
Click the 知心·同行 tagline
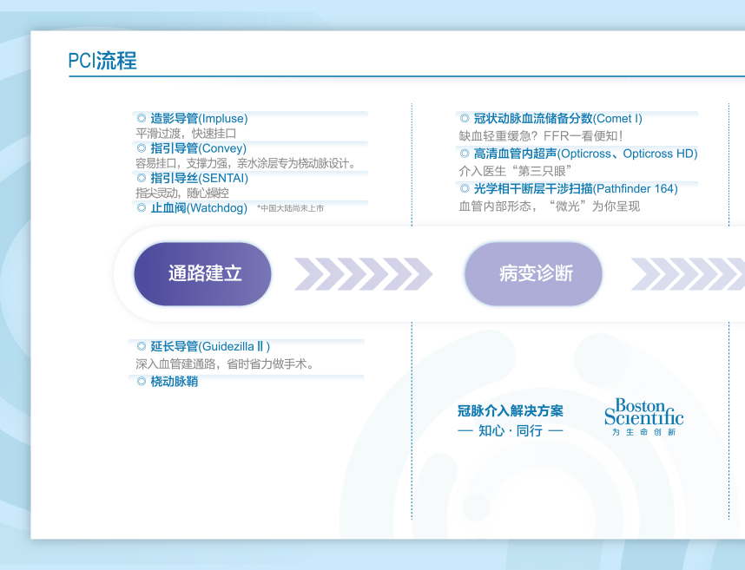[511, 430]
